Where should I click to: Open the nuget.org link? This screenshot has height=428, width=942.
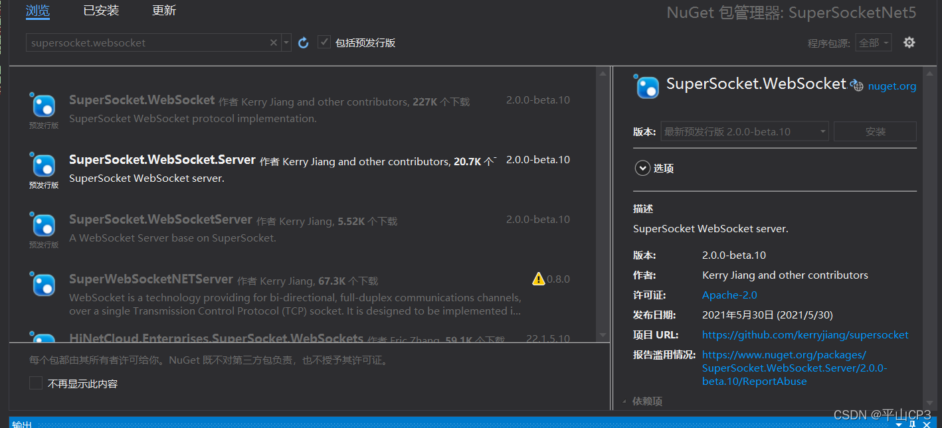coord(892,86)
